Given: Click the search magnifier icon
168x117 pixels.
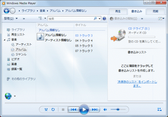Looking at the screenshot, I should pos(95,18).
